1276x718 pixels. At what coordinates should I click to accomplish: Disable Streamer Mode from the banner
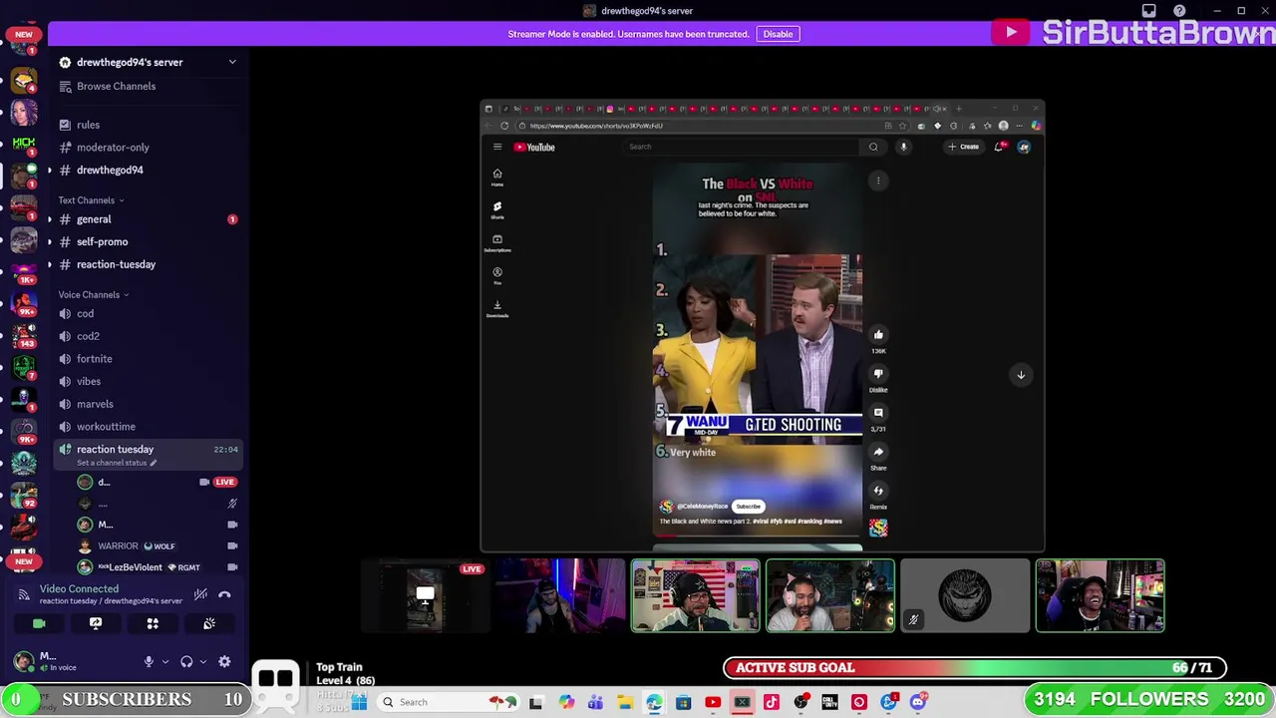coord(778,34)
